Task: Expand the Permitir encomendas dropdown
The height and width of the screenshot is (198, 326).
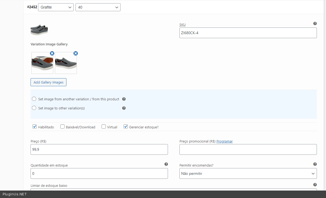Action: click(x=248, y=173)
